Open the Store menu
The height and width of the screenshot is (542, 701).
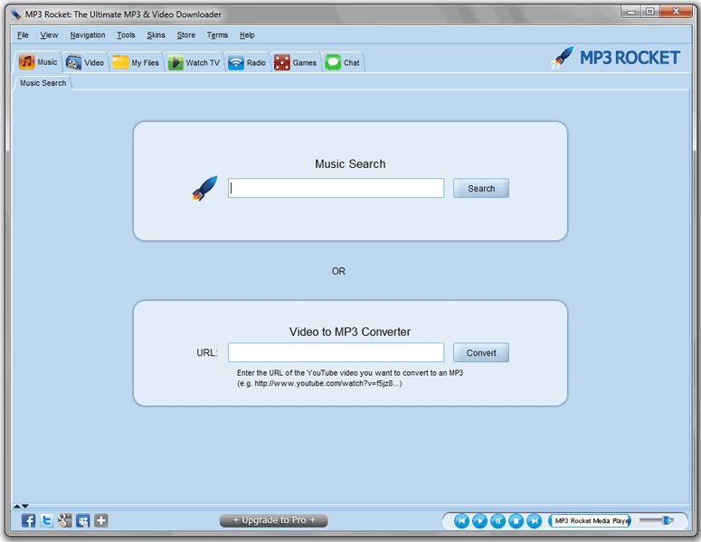pyautogui.click(x=186, y=35)
